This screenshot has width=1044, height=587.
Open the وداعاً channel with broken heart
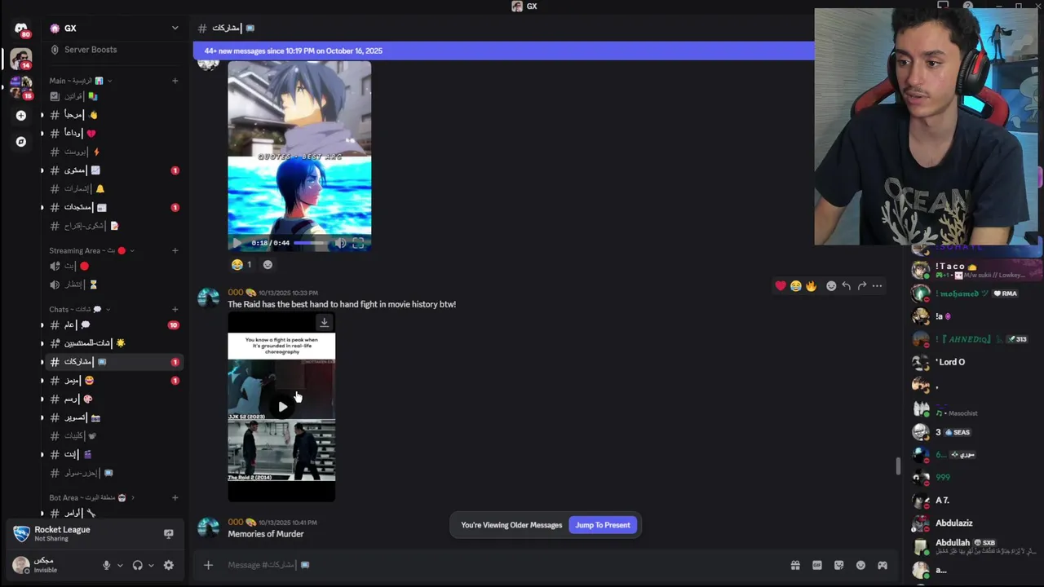pos(114,133)
